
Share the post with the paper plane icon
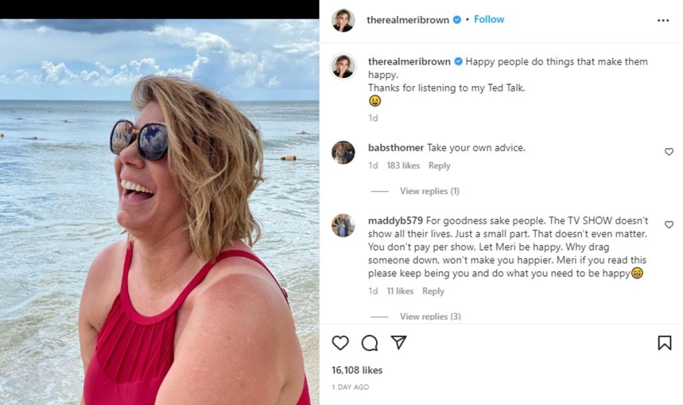398,343
